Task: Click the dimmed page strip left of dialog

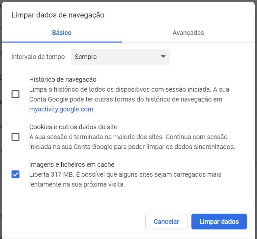Action: tap(1, 119)
